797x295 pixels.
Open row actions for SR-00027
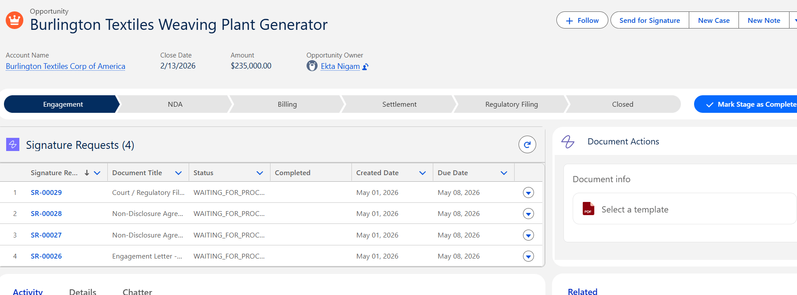click(528, 235)
